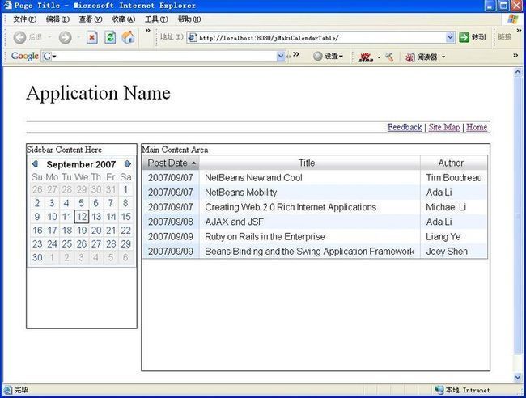Click the Google G search icon
The image size is (526, 398).
(47, 57)
